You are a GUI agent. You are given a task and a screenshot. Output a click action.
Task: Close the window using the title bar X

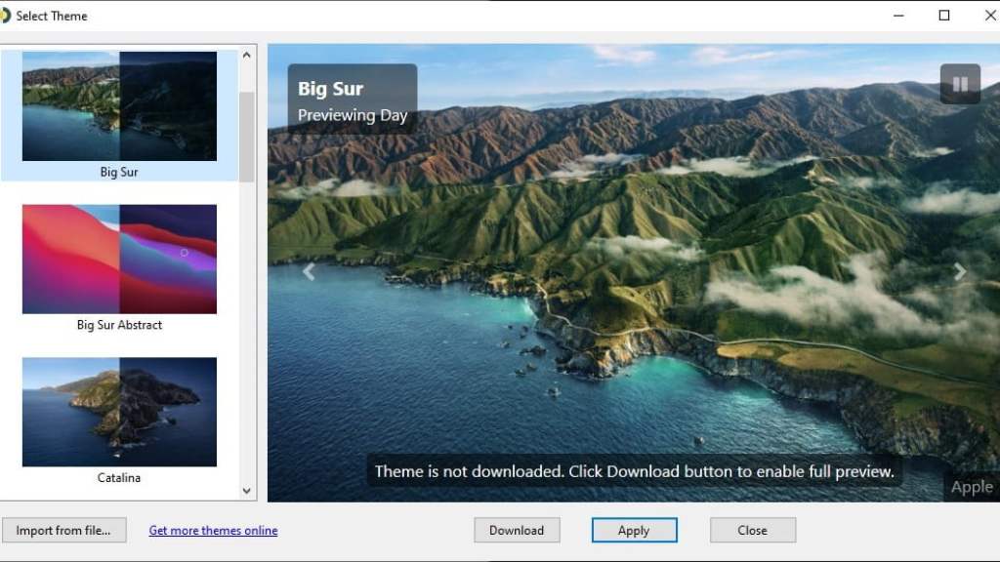990,16
